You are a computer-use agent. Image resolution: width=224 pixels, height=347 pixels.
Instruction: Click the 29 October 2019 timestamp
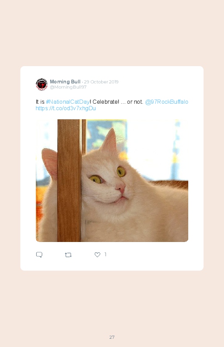[x=101, y=82]
